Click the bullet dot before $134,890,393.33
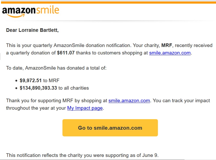This screenshot has height=160, width=216. coord(16,88)
